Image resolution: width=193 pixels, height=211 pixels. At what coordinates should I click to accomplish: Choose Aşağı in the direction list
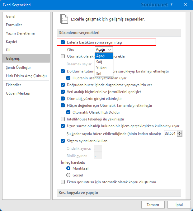[x=104, y=56]
